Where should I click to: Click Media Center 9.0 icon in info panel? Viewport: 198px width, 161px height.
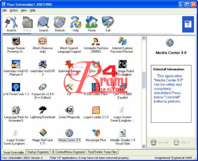click(170, 43)
